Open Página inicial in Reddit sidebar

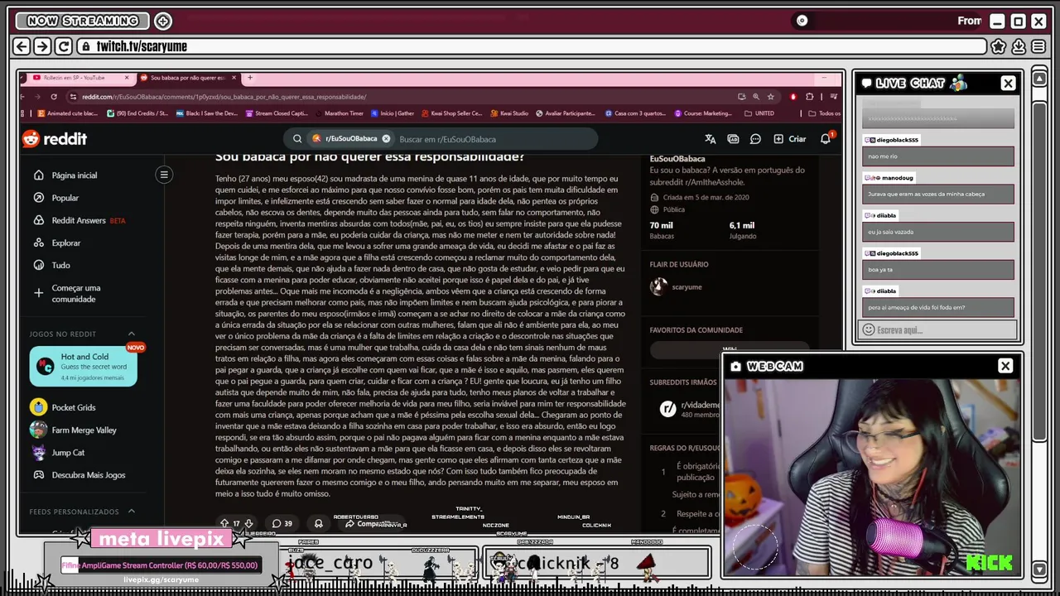[66, 175]
